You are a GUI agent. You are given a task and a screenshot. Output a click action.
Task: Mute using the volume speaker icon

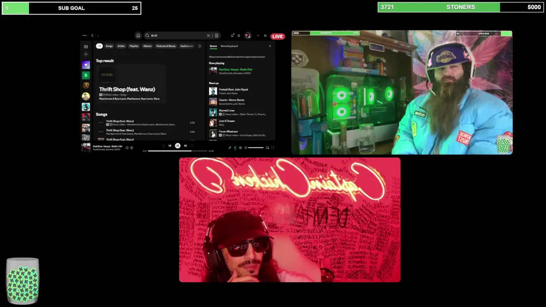(x=246, y=148)
